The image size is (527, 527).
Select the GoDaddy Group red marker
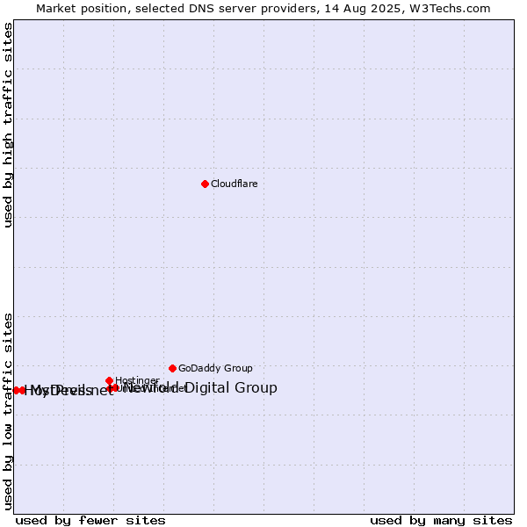(x=172, y=368)
